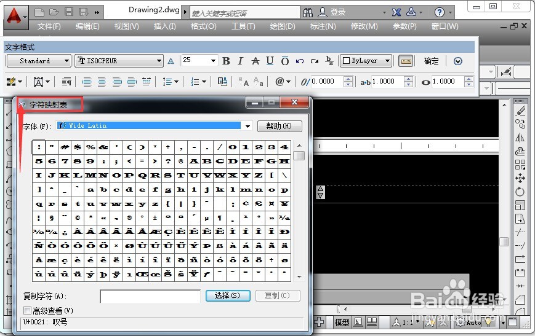Image resolution: width=535 pixels, height=336 pixels.
Task: Select the ± character in the grid
Action: coord(155,218)
